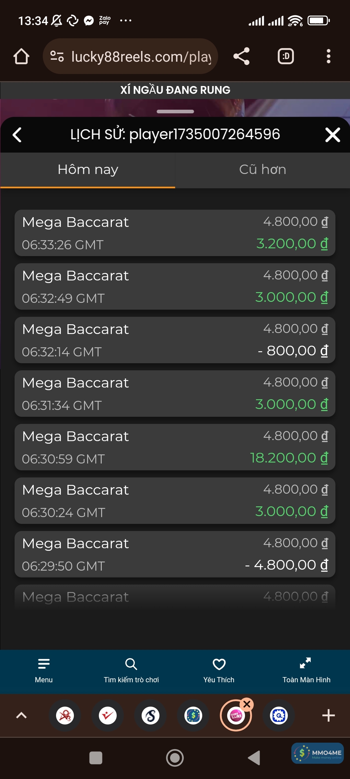The image size is (350, 779).
Task: Add a new shortcut with plus icon
Action: pos(328,715)
